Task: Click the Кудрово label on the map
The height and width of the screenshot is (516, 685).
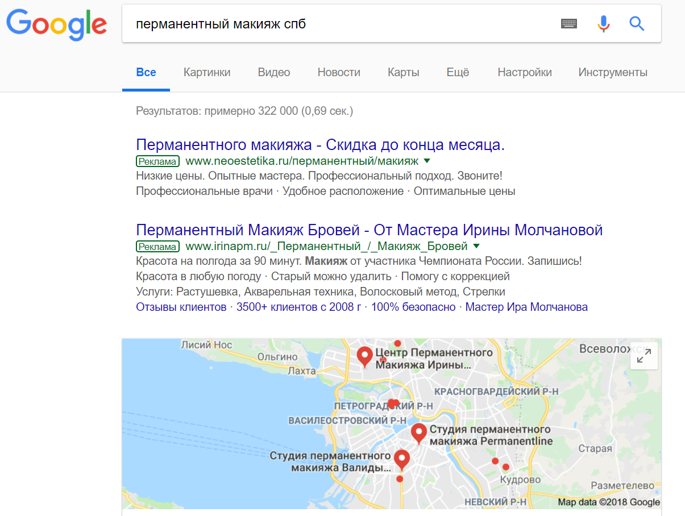Action: [x=520, y=480]
